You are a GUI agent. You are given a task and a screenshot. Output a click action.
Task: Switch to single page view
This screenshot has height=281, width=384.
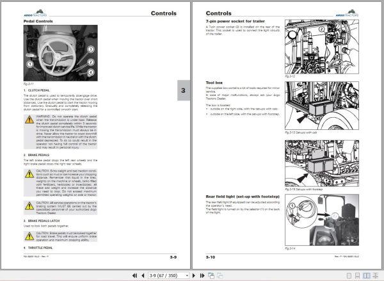349,276
